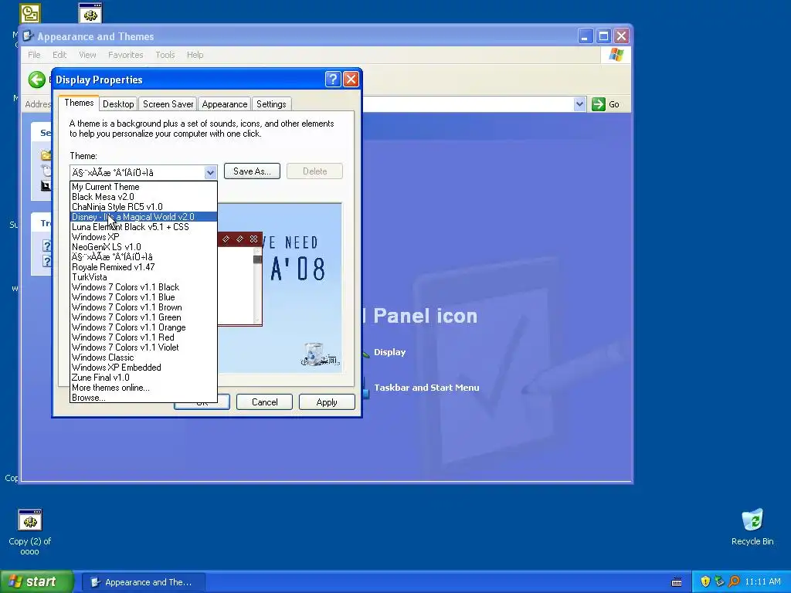Select NeoGeniX LS v1.0 theme
The height and width of the screenshot is (593, 791).
pyautogui.click(x=143, y=247)
